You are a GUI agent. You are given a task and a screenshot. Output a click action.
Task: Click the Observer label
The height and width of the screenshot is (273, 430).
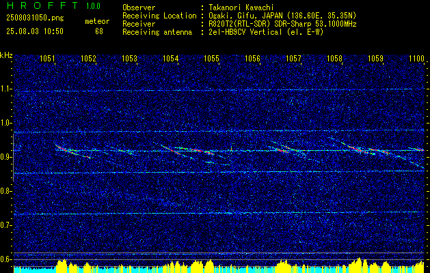point(139,8)
